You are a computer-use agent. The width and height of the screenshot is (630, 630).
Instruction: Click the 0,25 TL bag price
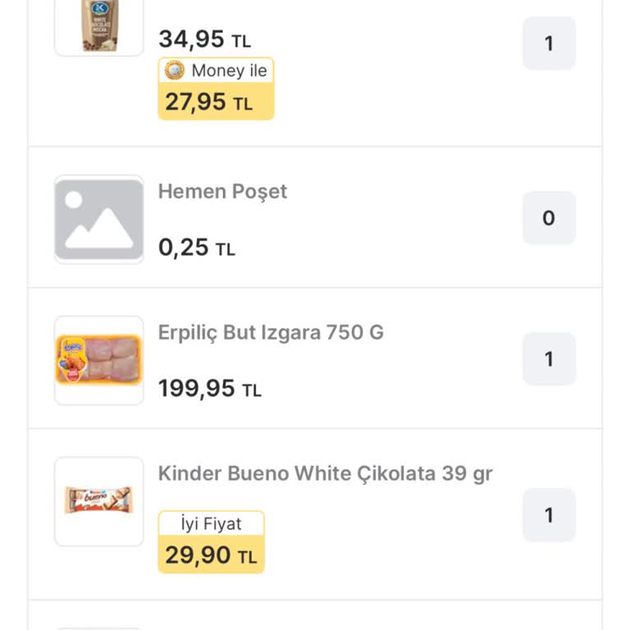tap(196, 247)
